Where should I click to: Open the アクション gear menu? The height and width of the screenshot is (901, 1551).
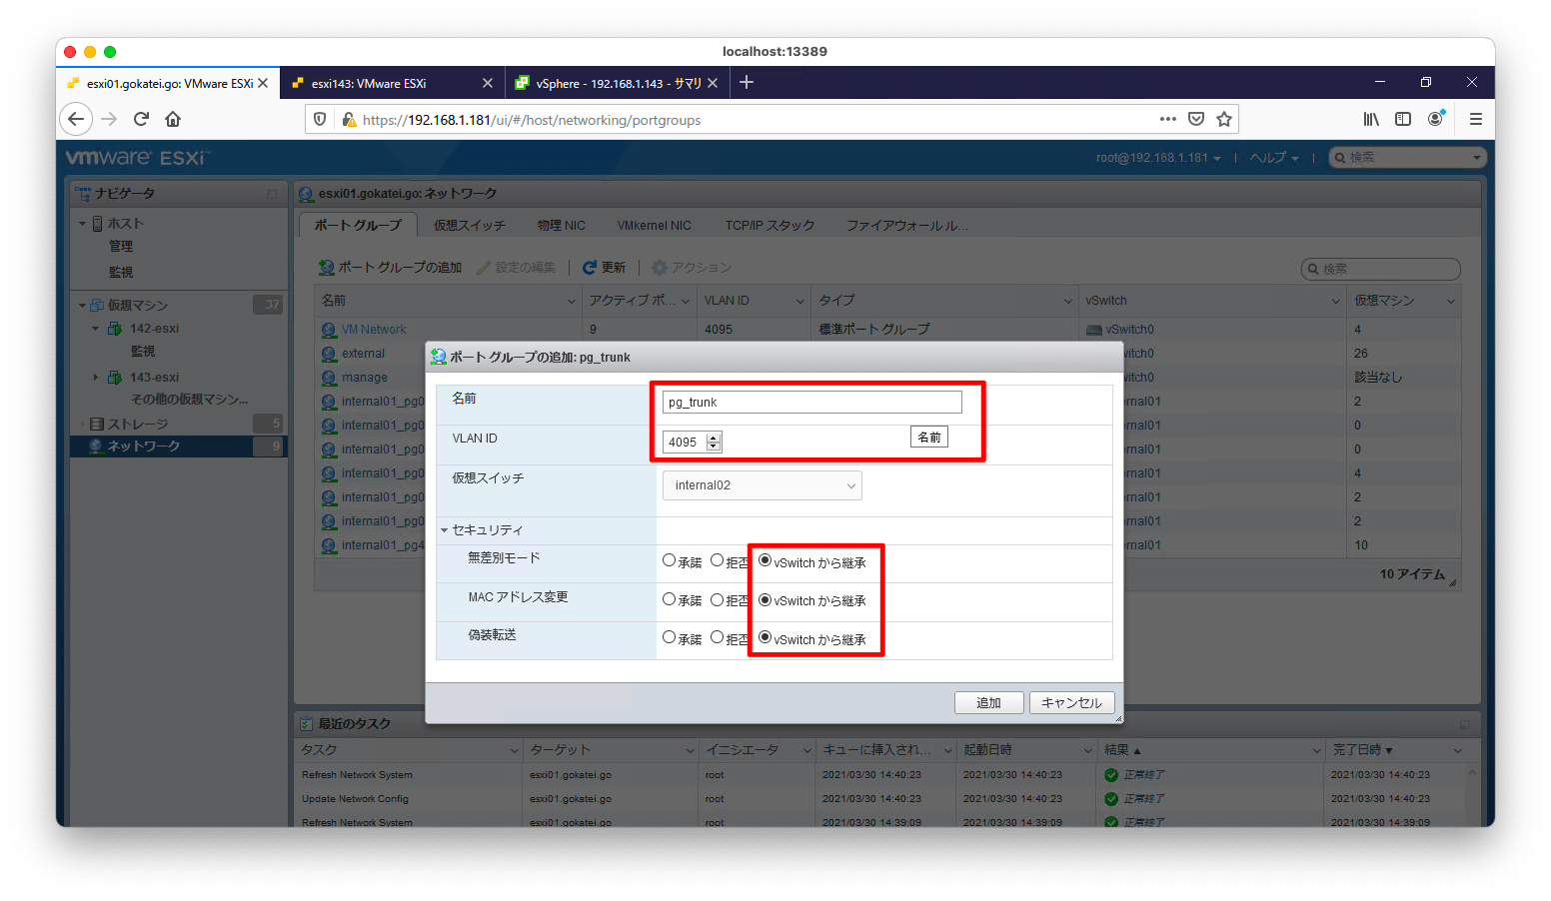point(660,267)
